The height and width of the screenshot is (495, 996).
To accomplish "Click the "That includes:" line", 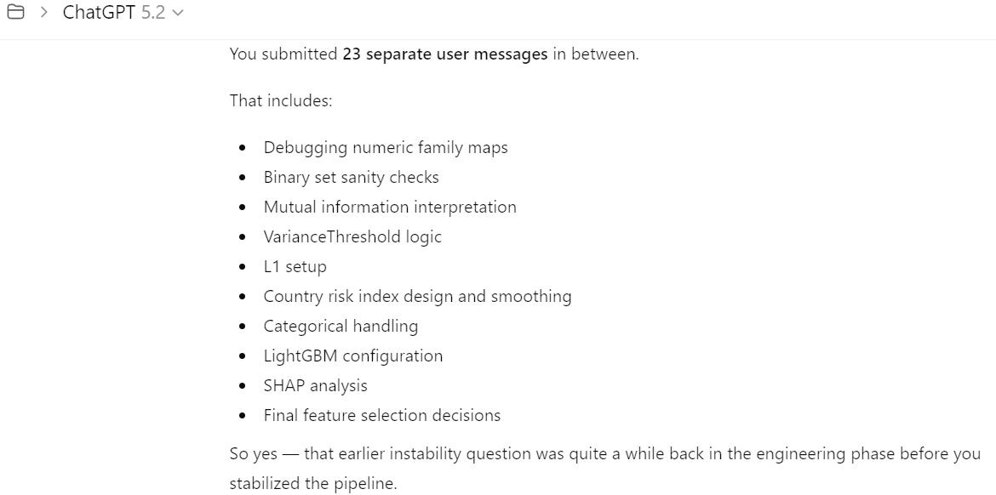I will click(281, 100).
